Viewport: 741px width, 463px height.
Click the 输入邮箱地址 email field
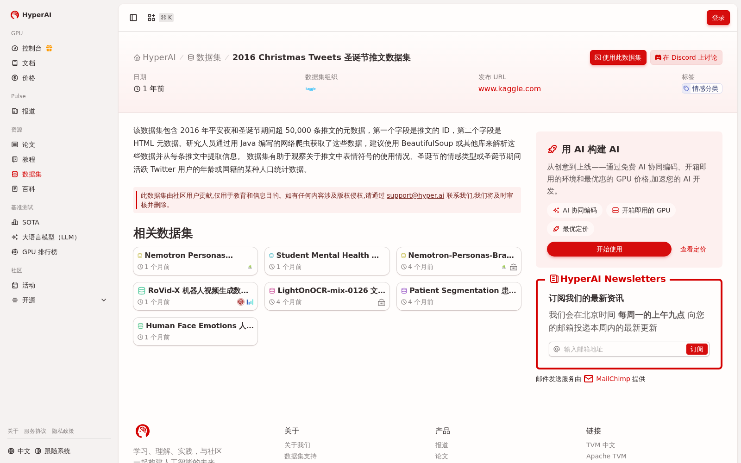coord(623,349)
